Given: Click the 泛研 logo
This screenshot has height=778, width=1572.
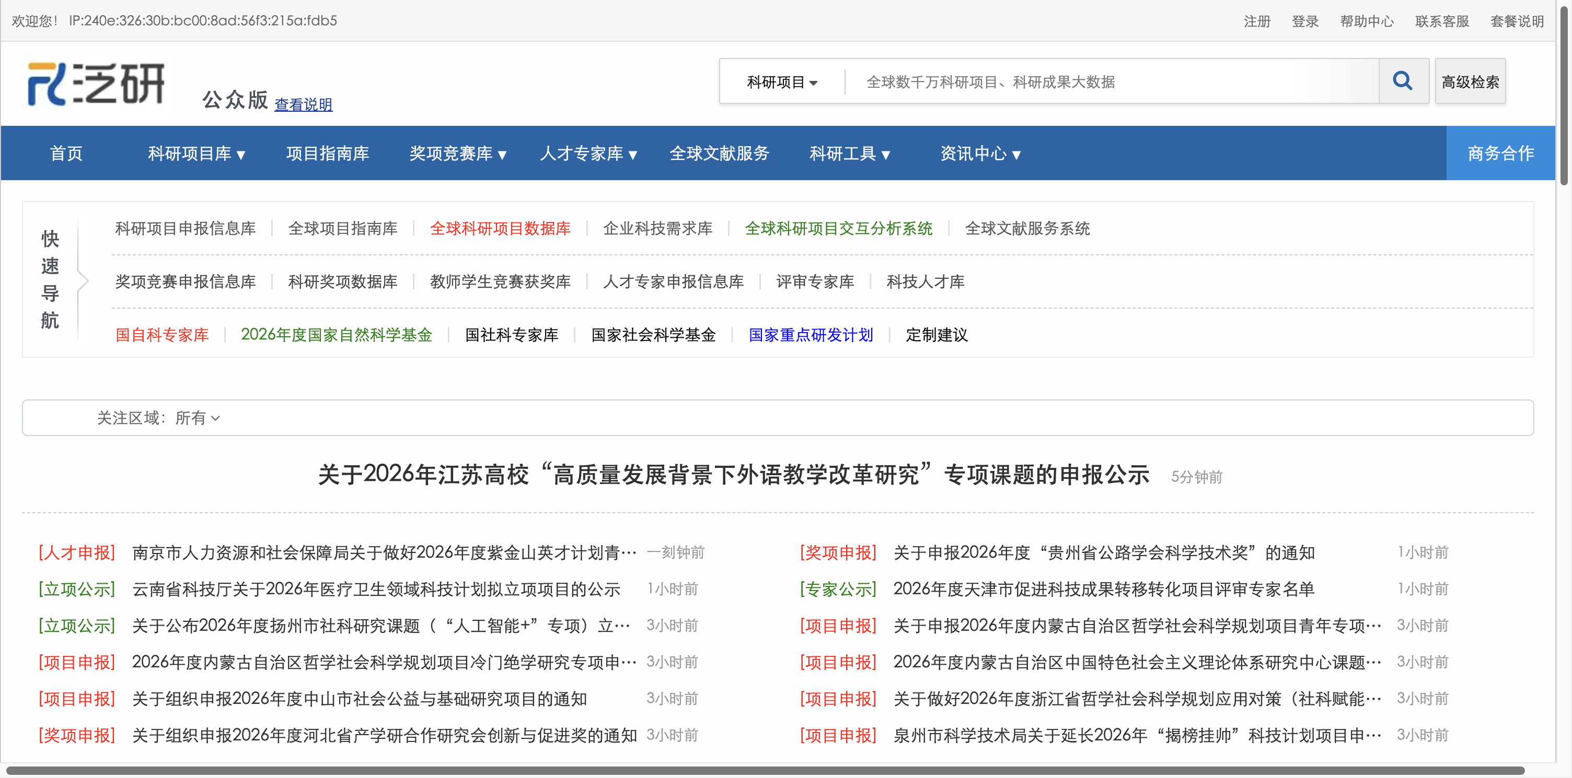Looking at the screenshot, I should [x=96, y=84].
